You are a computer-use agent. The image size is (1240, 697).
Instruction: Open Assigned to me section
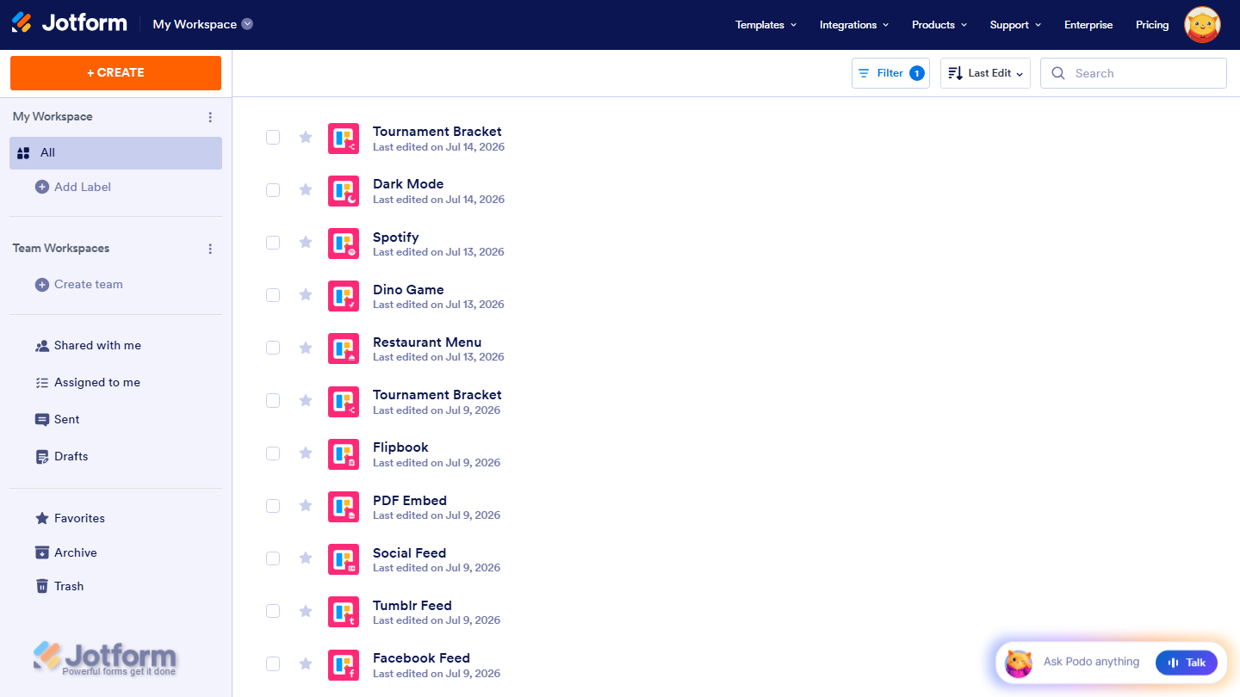[x=88, y=383]
